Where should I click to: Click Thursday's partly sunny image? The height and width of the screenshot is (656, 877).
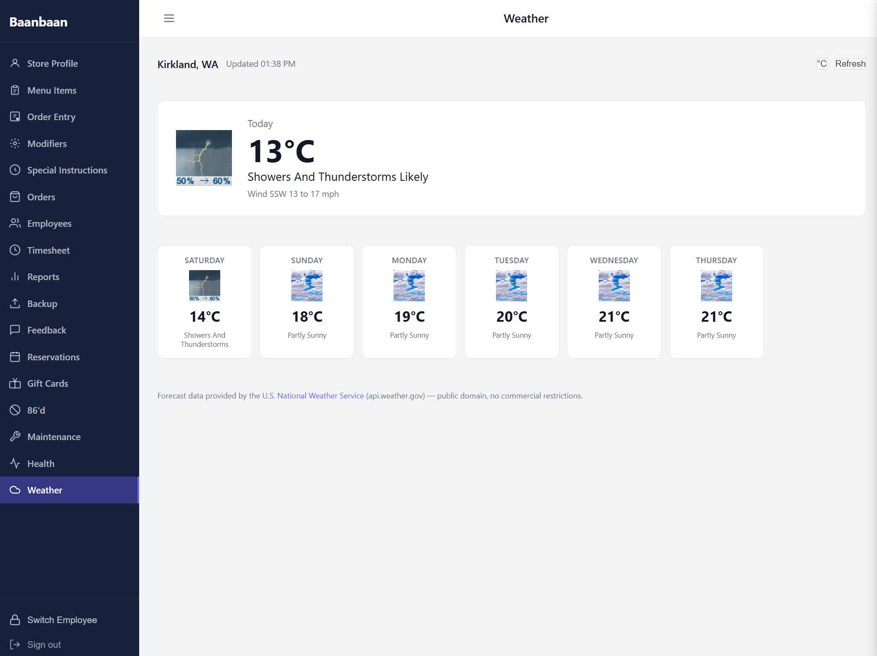click(717, 286)
